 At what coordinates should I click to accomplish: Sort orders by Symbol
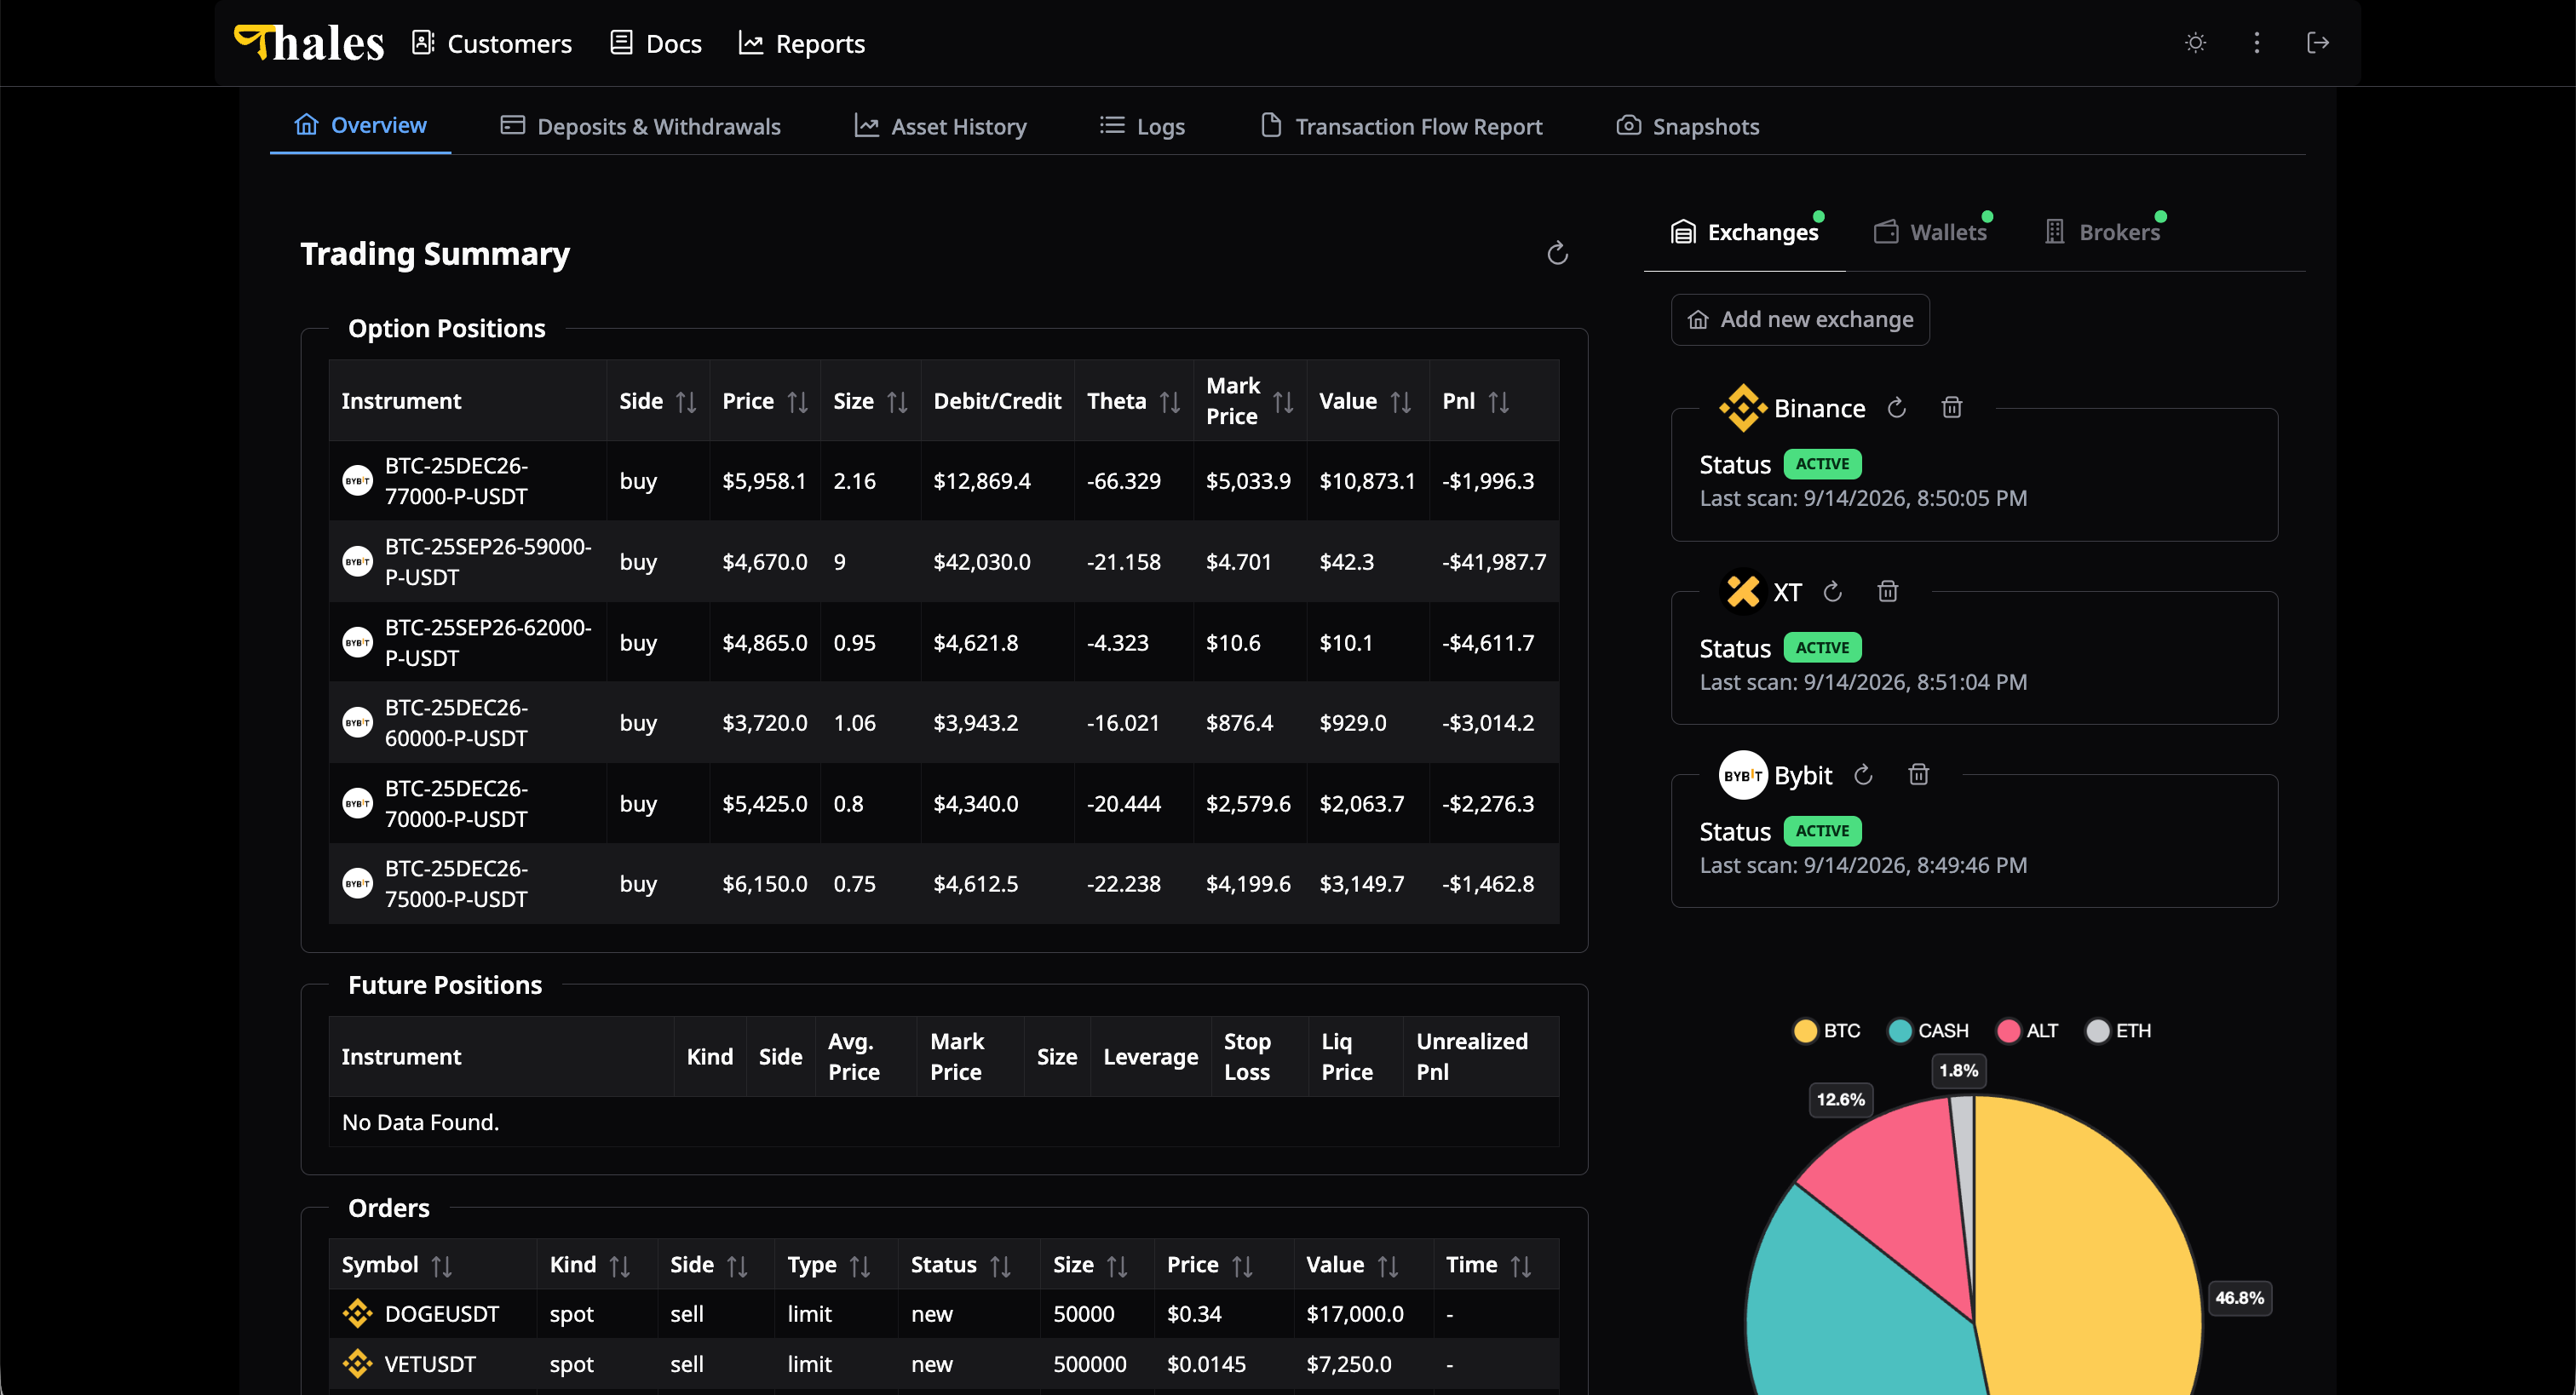[x=441, y=1266]
